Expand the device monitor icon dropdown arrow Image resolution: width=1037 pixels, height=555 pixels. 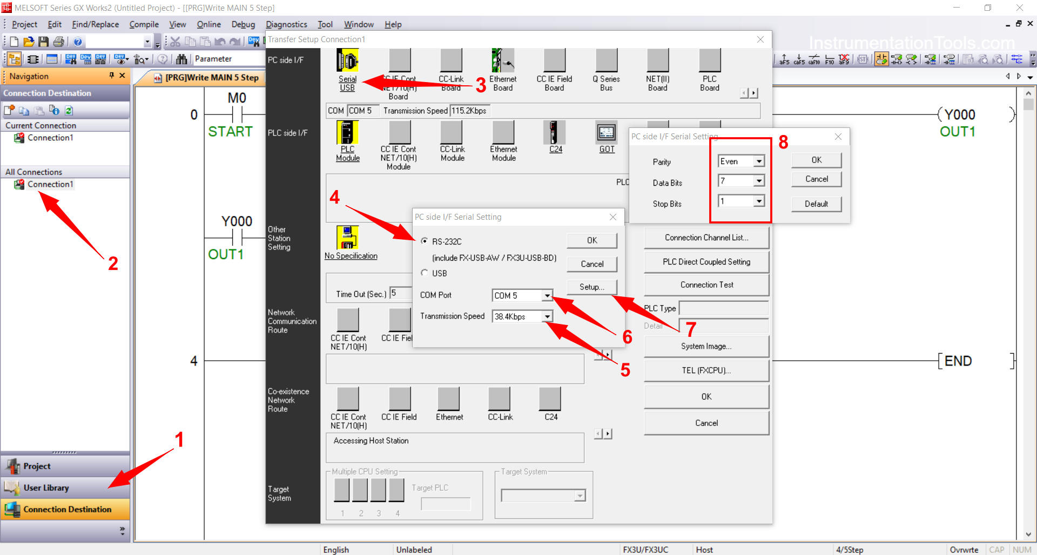click(128, 59)
